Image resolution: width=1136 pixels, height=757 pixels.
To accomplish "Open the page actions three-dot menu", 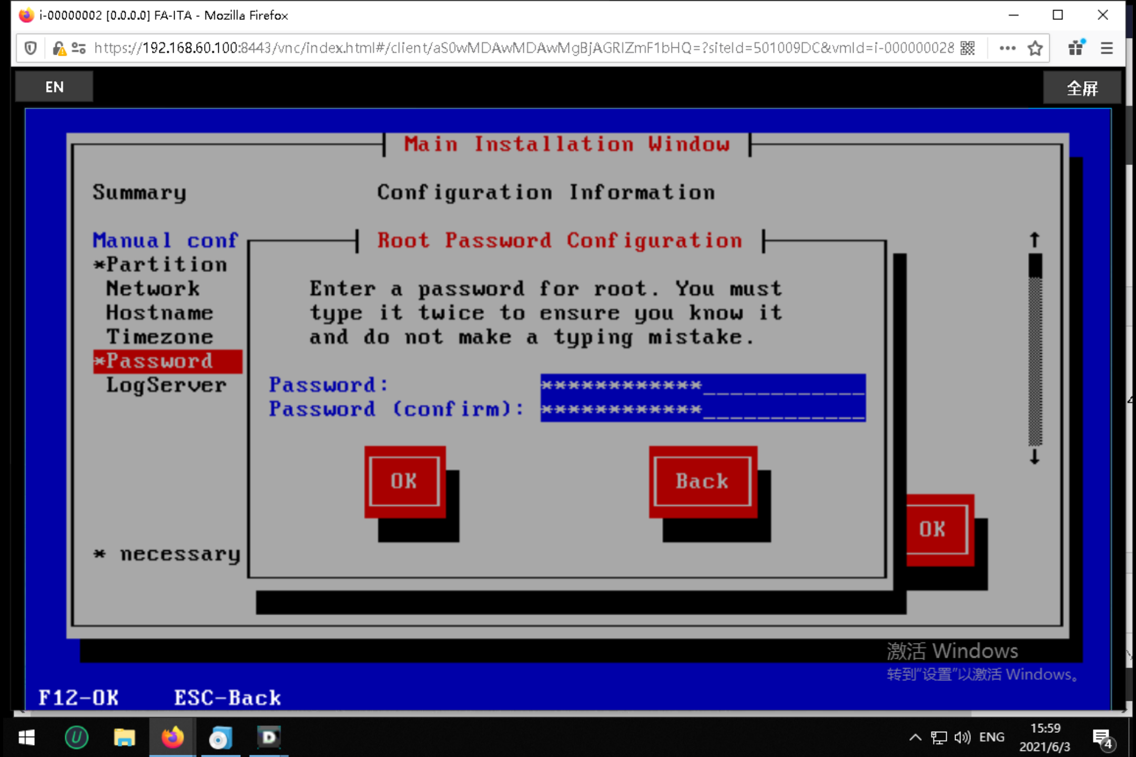I will (1007, 48).
